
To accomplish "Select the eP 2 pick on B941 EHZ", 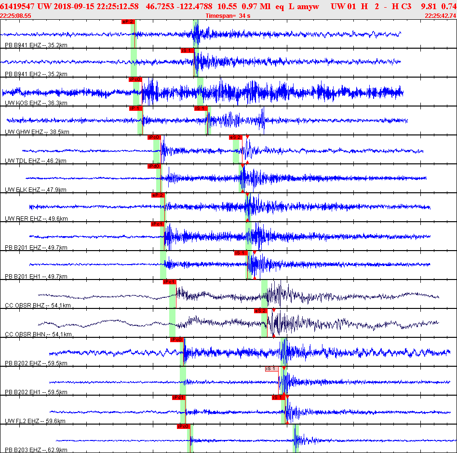I will coord(128,22).
